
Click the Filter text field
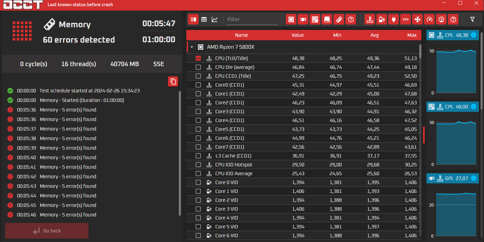tap(252, 19)
